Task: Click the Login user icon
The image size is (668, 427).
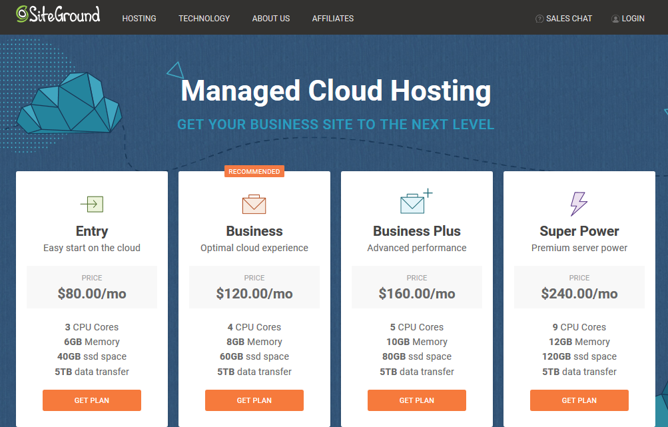Action: (x=615, y=19)
